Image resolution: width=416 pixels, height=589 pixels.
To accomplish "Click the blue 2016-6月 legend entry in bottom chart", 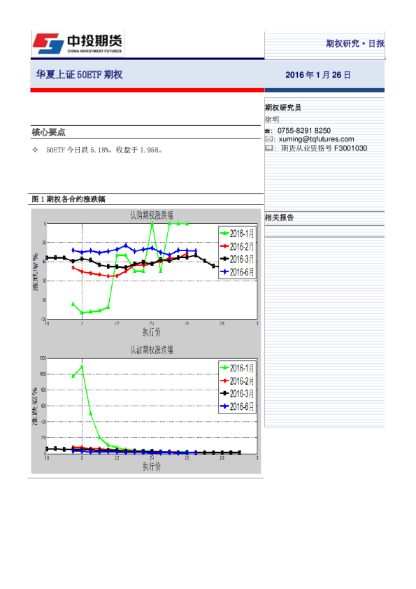I will point(237,406).
